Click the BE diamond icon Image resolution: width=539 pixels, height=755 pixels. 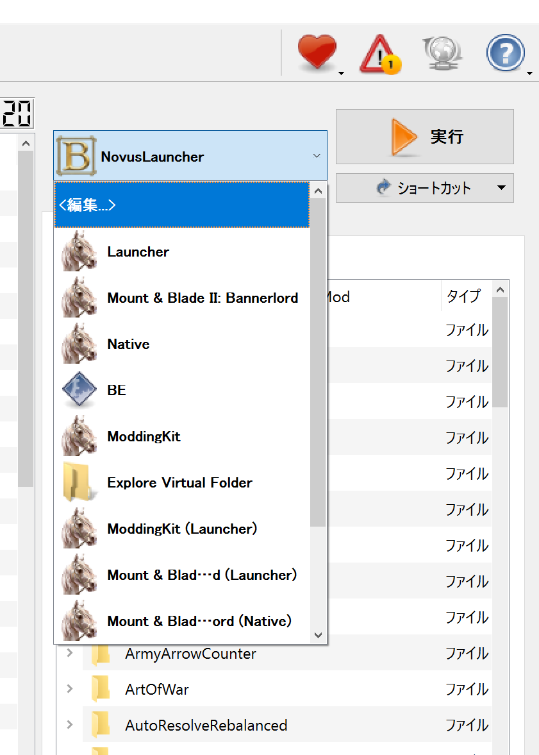[79, 389]
